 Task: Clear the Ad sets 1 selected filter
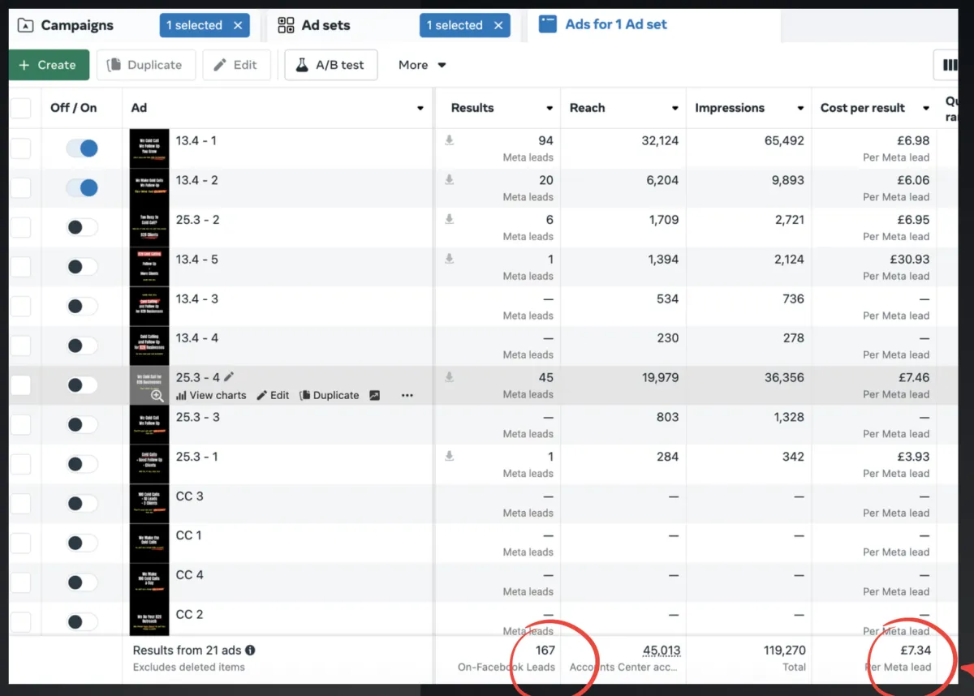click(498, 25)
